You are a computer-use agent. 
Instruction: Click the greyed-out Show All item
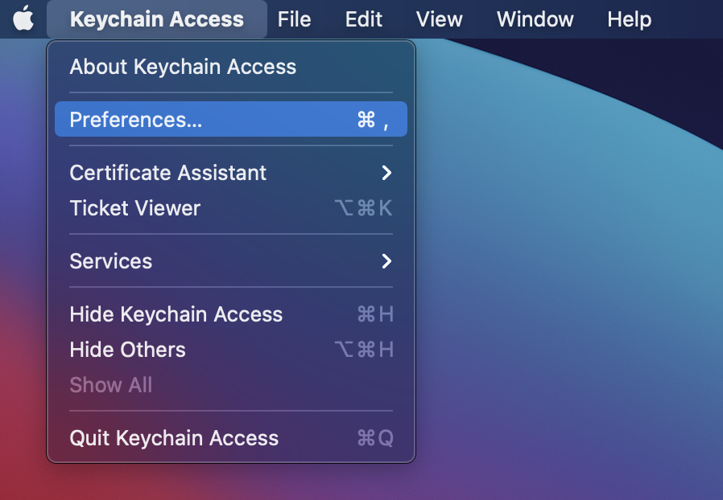click(111, 385)
